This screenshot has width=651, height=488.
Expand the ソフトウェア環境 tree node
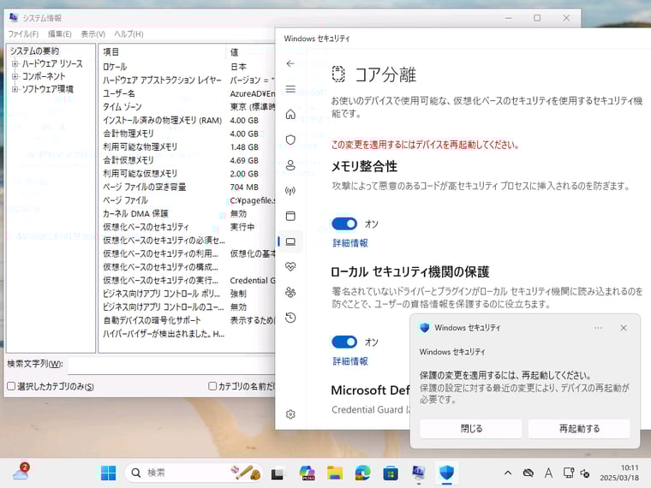pos(15,89)
